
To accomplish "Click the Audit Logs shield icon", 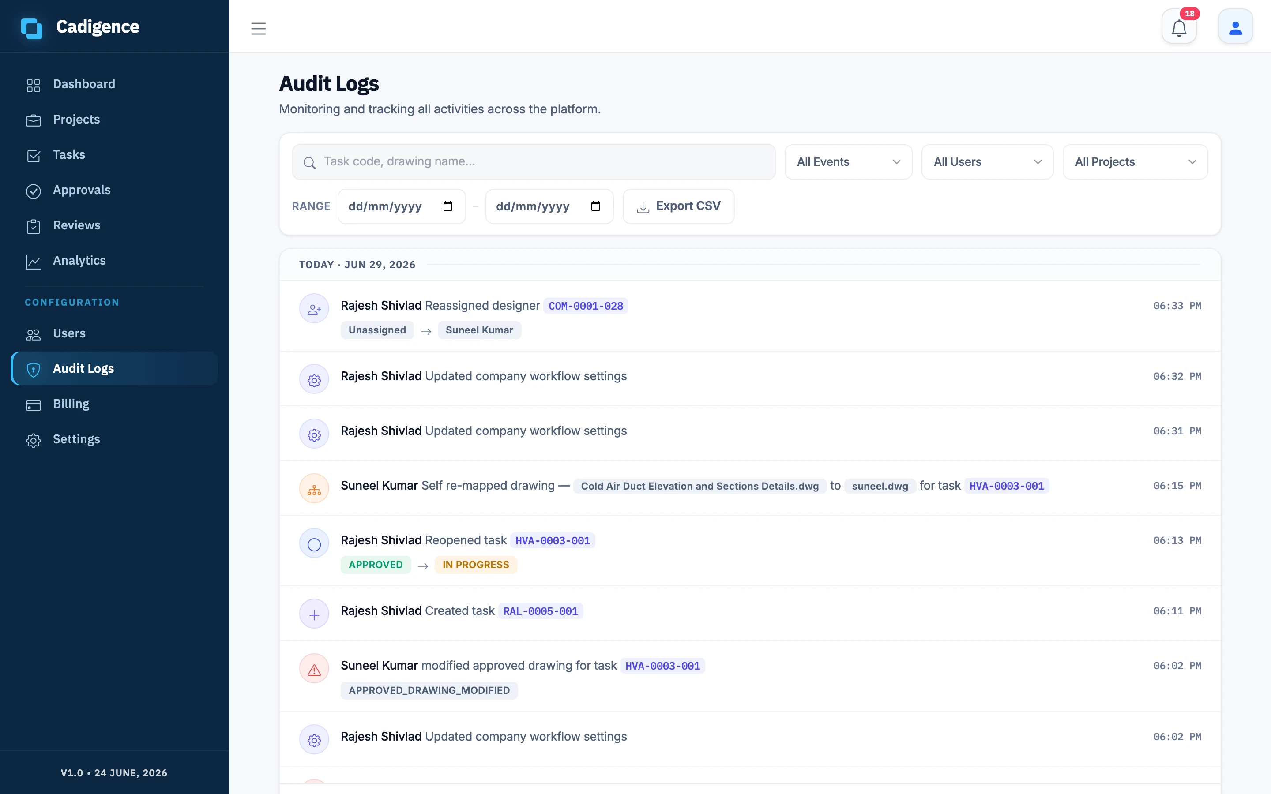I will click(34, 370).
